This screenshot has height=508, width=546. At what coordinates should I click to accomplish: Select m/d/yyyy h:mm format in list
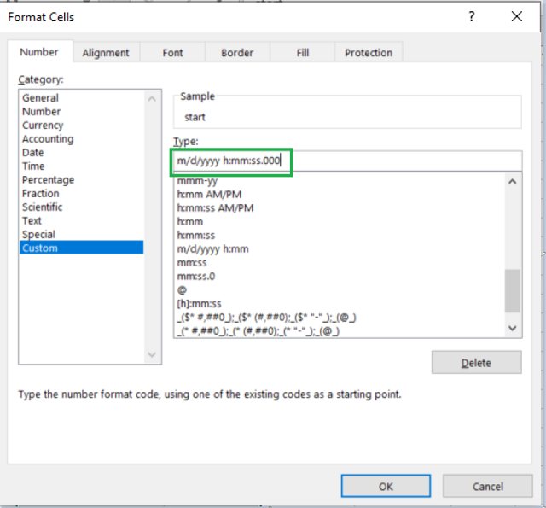click(x=340, y=249)
